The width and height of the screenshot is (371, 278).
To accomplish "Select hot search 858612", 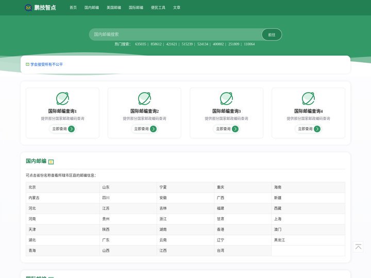I will [x=156, y=44].
